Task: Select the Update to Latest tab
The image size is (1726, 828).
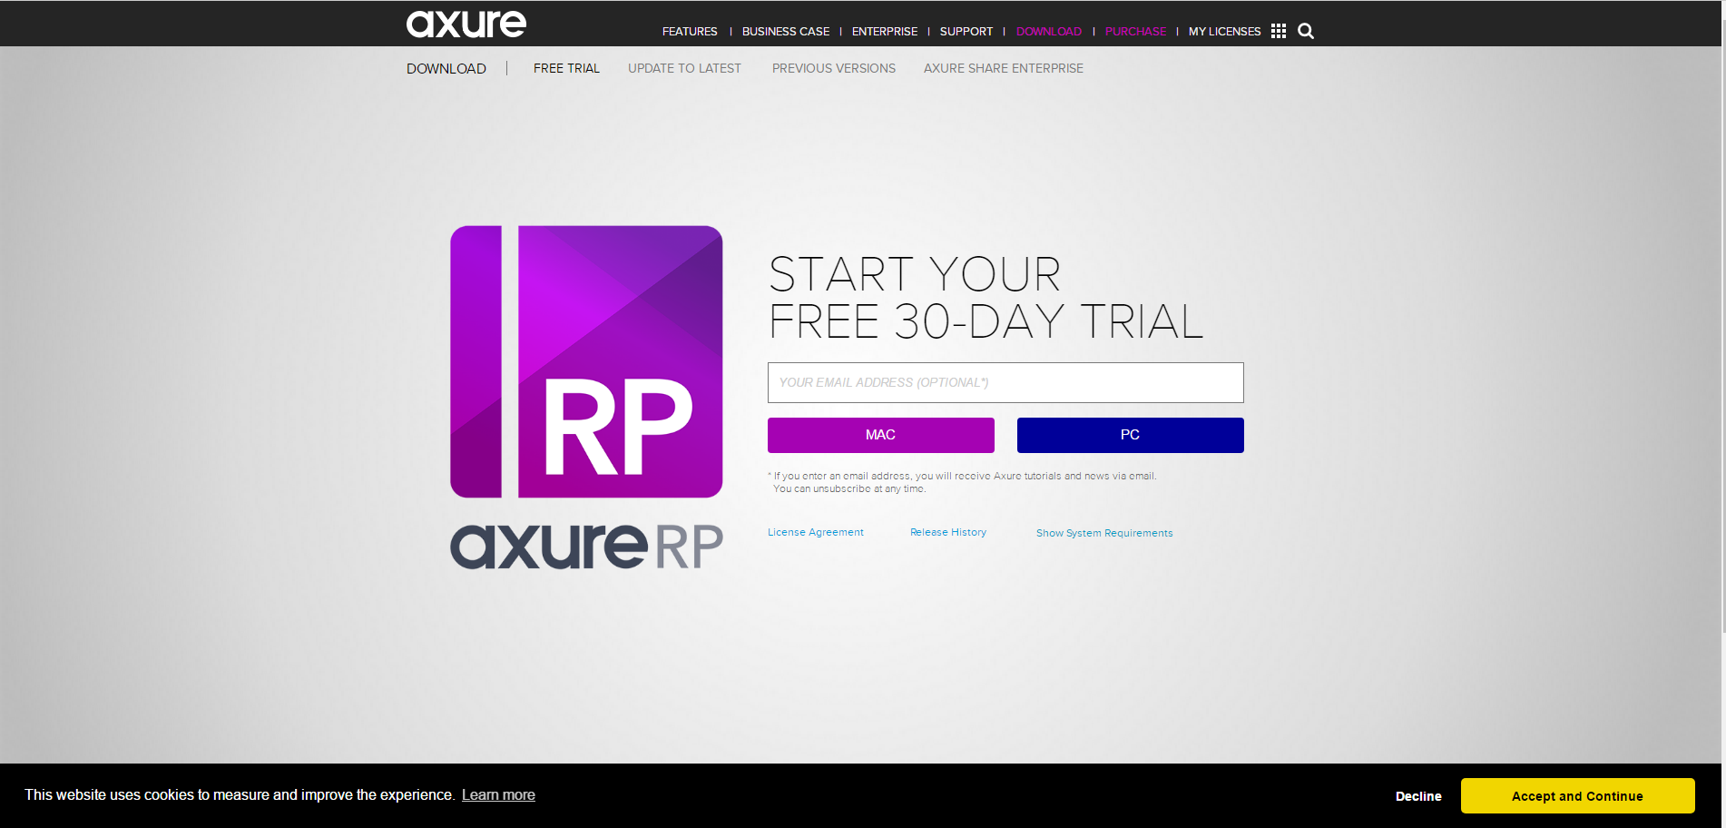Action: pyautogui.click(x=684, y=68)
